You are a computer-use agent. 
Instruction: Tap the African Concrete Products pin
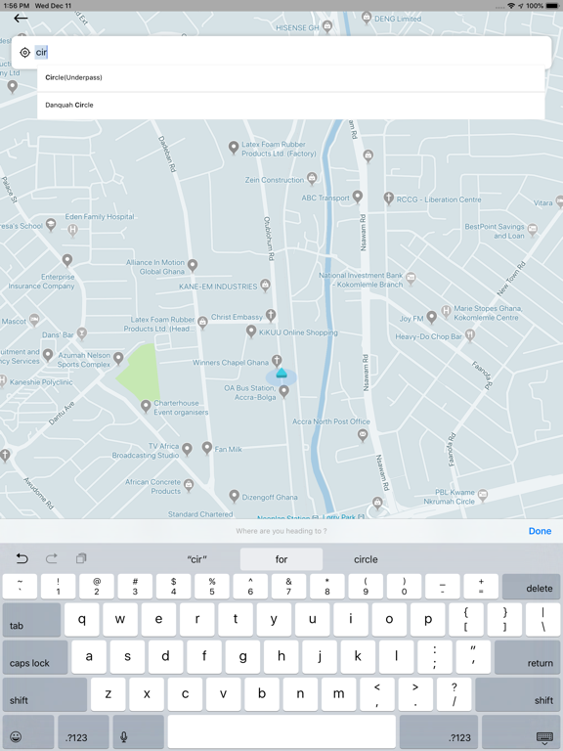189,486
